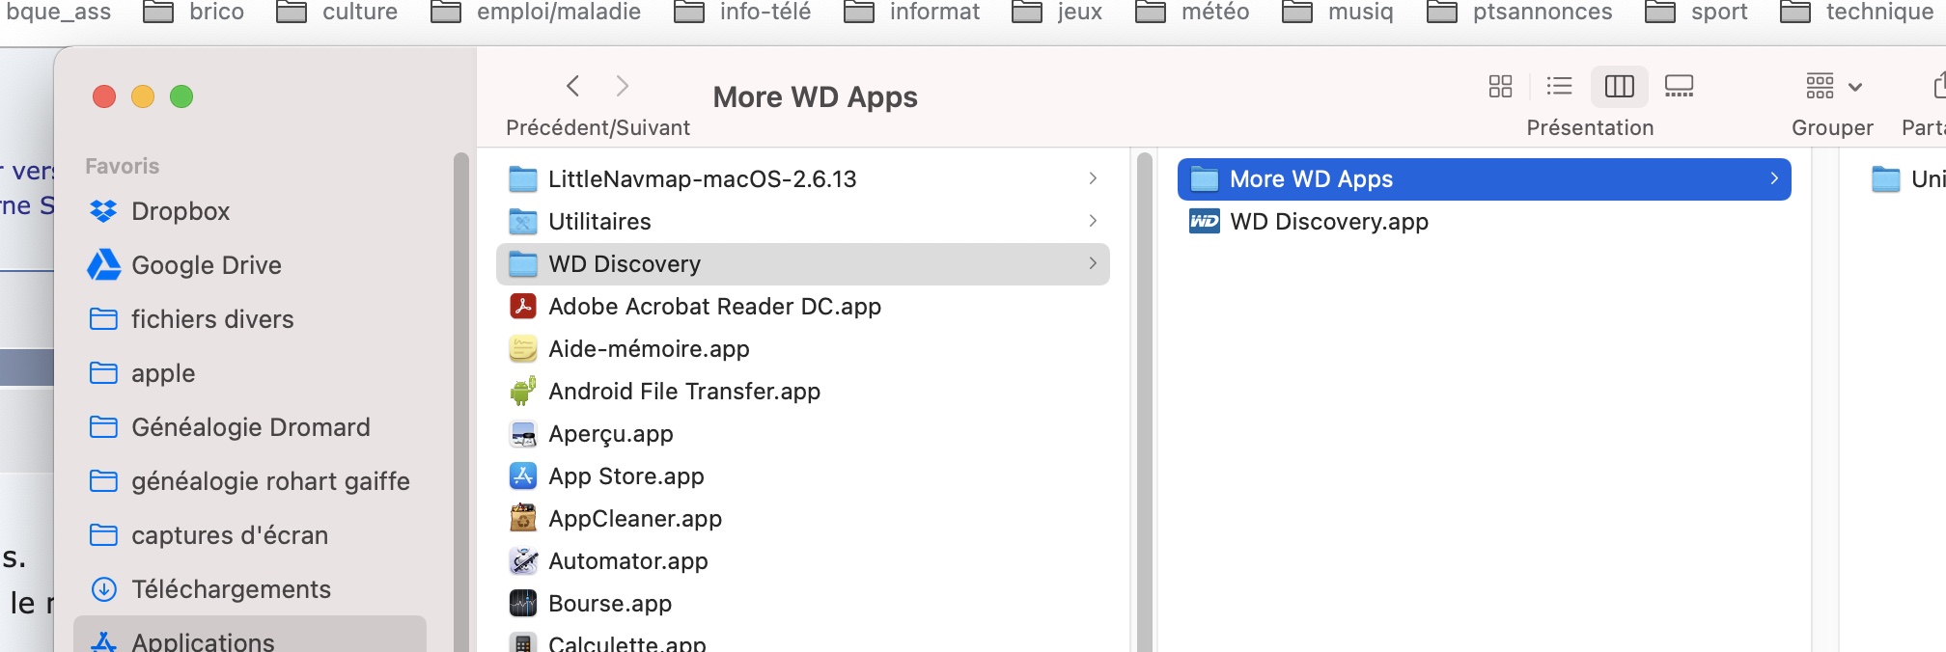Select the LittleNavmap-macOS-2.6.13 folder
Image resolution: width=1946 pixels, height=652 pixels.
(x=802, y=178)
